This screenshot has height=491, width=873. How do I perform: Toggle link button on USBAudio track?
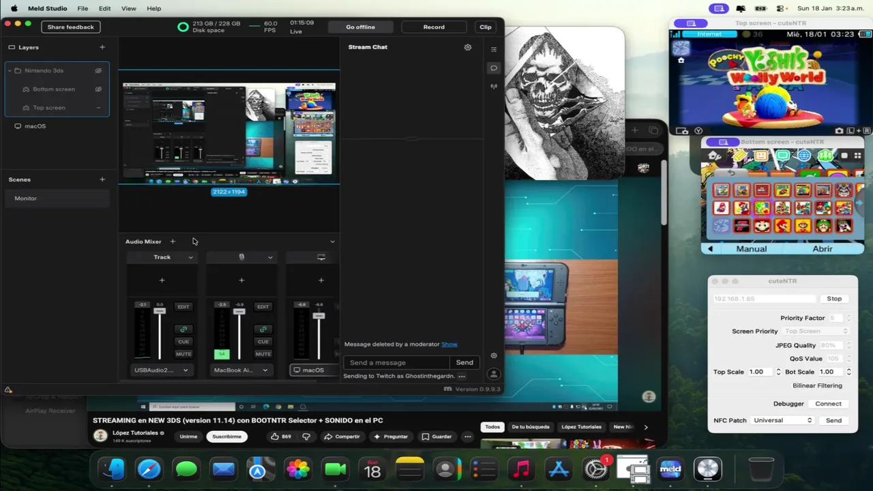[183, 329]
